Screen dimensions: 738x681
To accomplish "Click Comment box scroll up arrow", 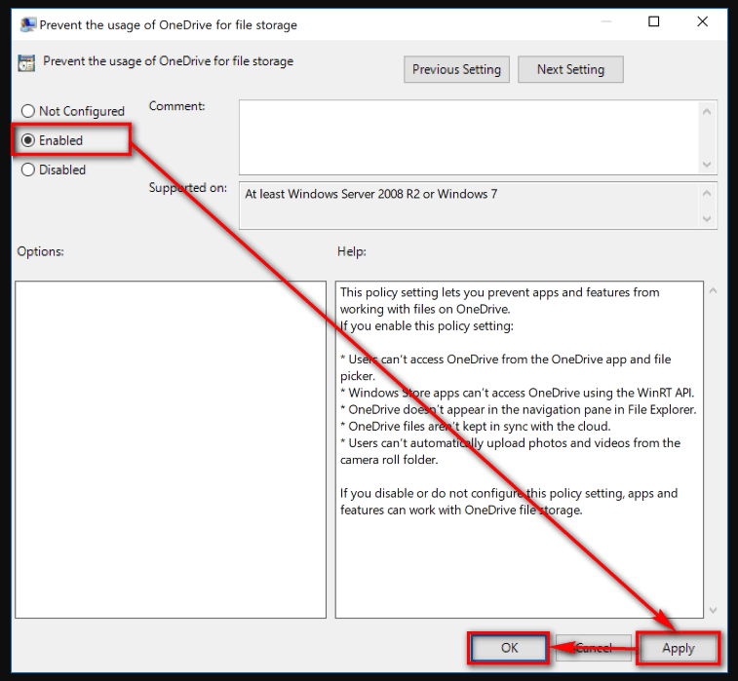I will tap(707, 111).
